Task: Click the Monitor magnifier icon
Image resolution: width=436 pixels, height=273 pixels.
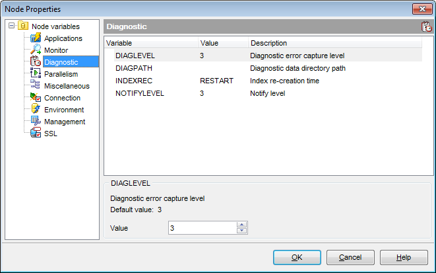Action: point(36,50)
